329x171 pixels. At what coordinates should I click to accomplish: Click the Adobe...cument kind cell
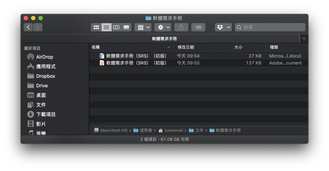[x=285, y=63]
